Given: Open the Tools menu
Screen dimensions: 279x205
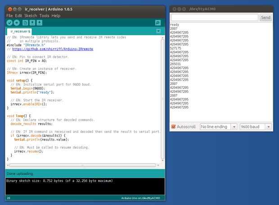Looking at the screenshot, I should pyautogui.click(x=44, y=16).
